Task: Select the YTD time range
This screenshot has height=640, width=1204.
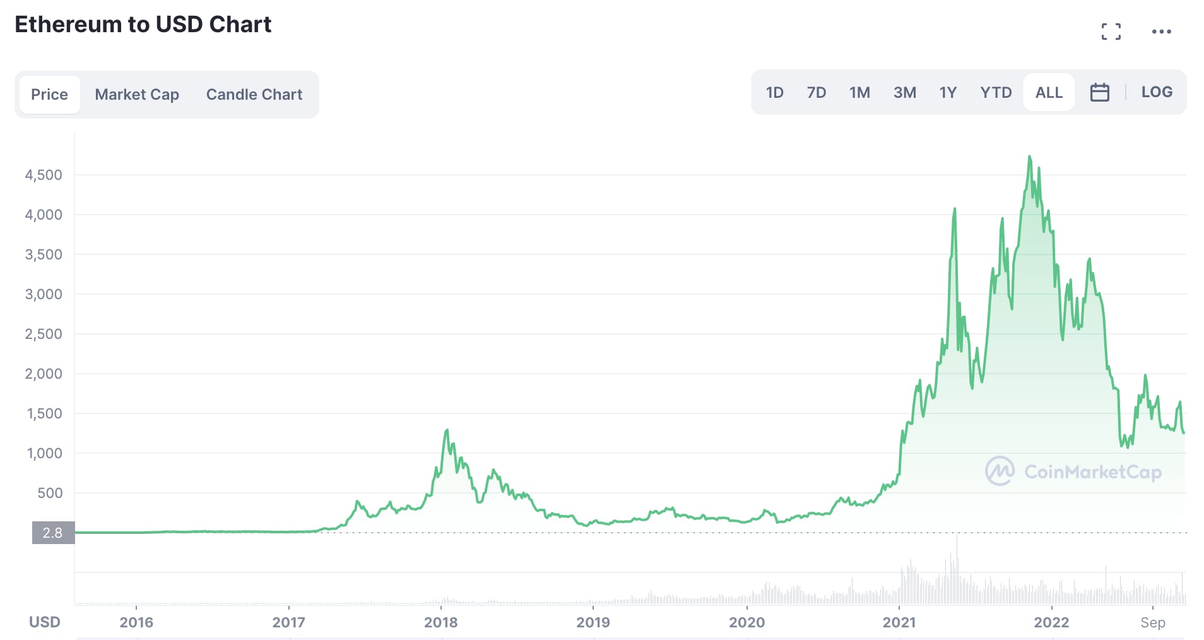Action: [x=996, y=92]
